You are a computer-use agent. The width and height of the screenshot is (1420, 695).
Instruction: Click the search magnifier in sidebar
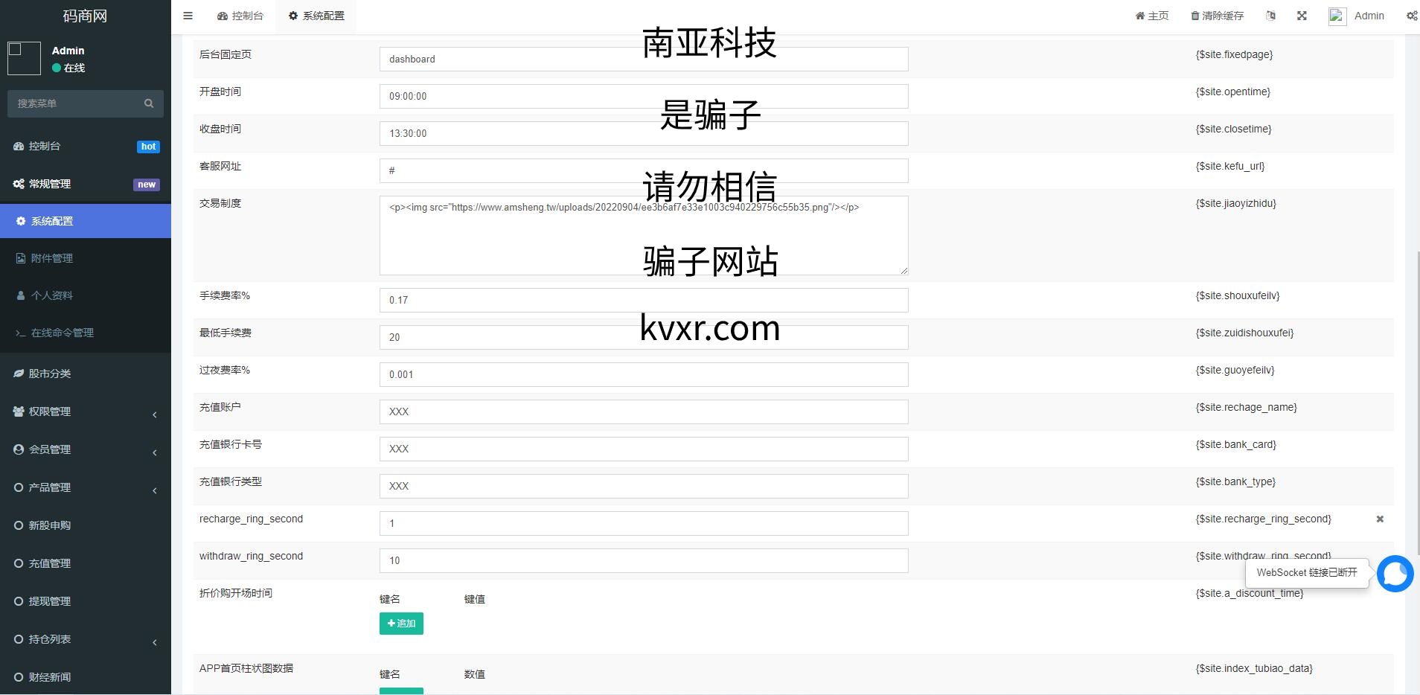(x=149, y=103)
